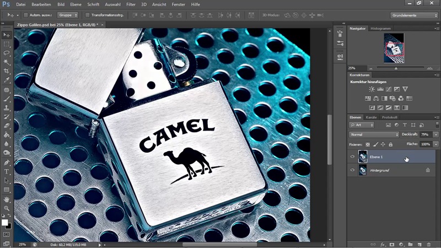Open the Art layer filter dropdown
Viewport: 441px width, 248px height.
click(362, 125)
